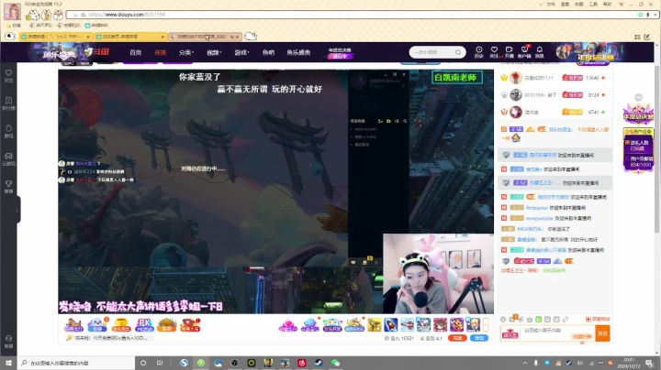The width and height of the screenshot is (661, 370).
Task: Focus the Windows taskbar search box
Action: [x=76, y=363]
